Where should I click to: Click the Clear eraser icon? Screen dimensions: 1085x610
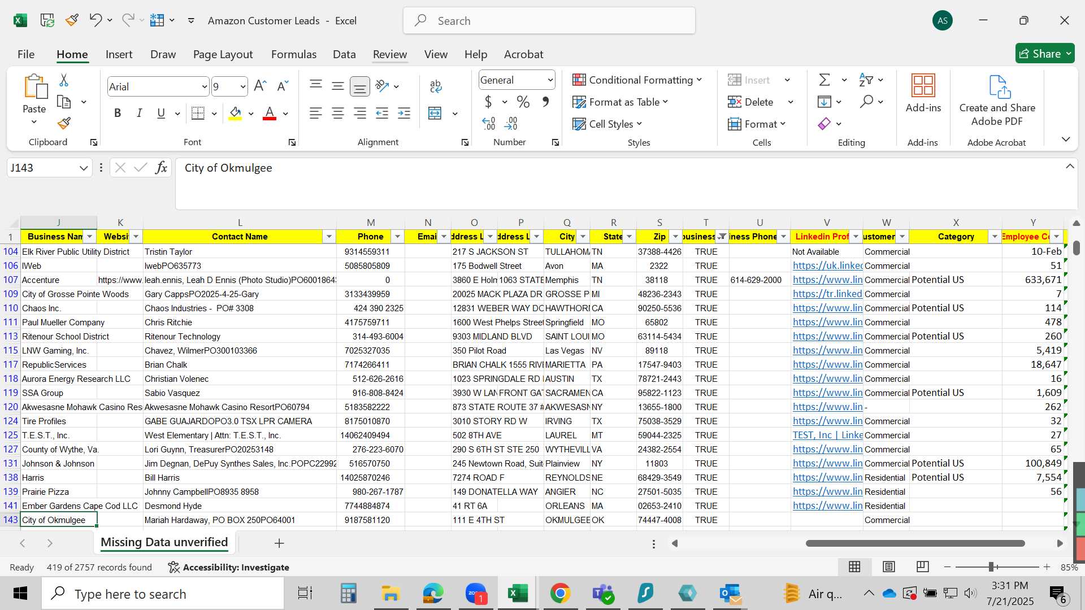[824, 124]
